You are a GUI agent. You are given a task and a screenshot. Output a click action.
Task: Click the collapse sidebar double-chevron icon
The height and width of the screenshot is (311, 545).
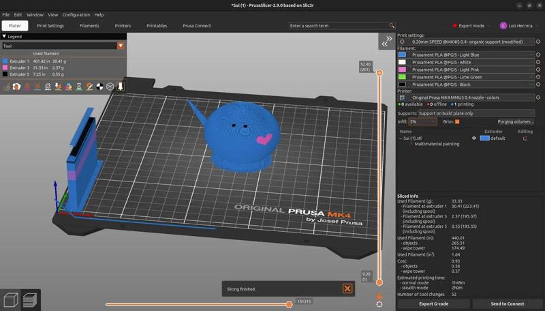coord(387,41)
